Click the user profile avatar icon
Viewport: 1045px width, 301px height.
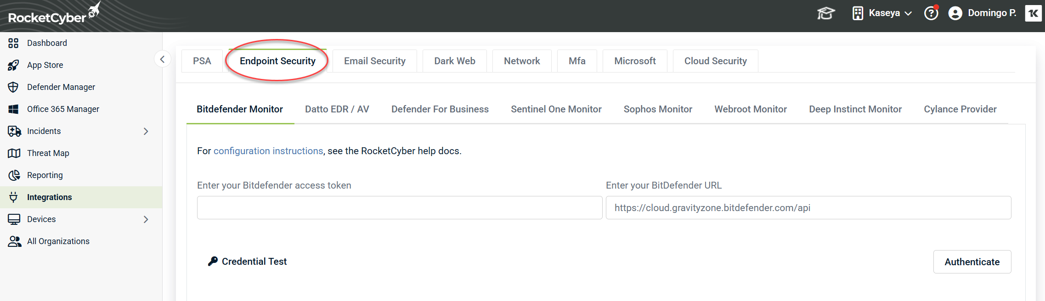point(955,13)
